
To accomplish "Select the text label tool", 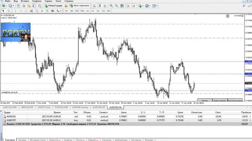I will (x=47, y=11).
